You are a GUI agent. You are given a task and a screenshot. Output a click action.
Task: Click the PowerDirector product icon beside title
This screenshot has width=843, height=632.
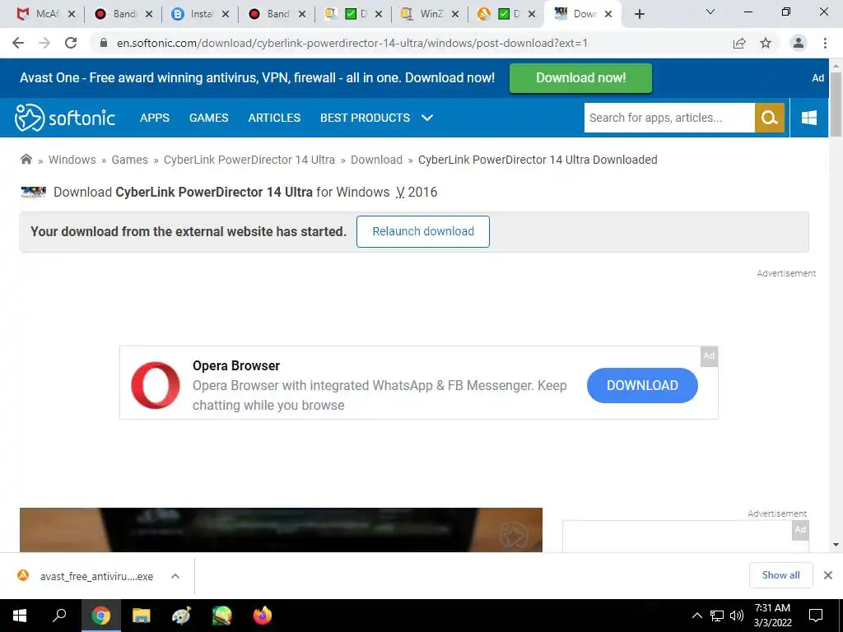pos(33,192)
